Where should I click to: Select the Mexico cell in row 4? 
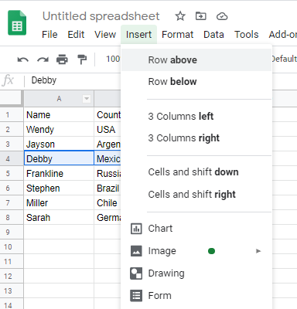click(x=108, y=158)
